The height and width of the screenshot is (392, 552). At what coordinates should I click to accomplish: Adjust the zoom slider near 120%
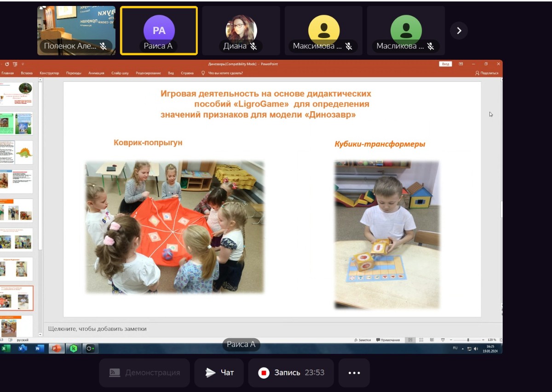click(x=468, y=340)
